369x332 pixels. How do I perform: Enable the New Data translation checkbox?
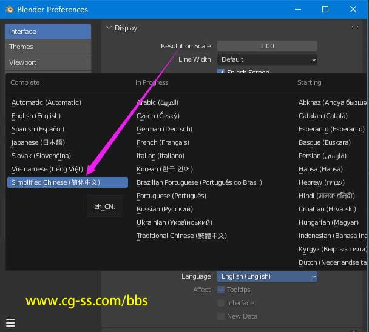pos(221,316)
